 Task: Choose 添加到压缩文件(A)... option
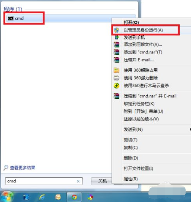[143, 45]
